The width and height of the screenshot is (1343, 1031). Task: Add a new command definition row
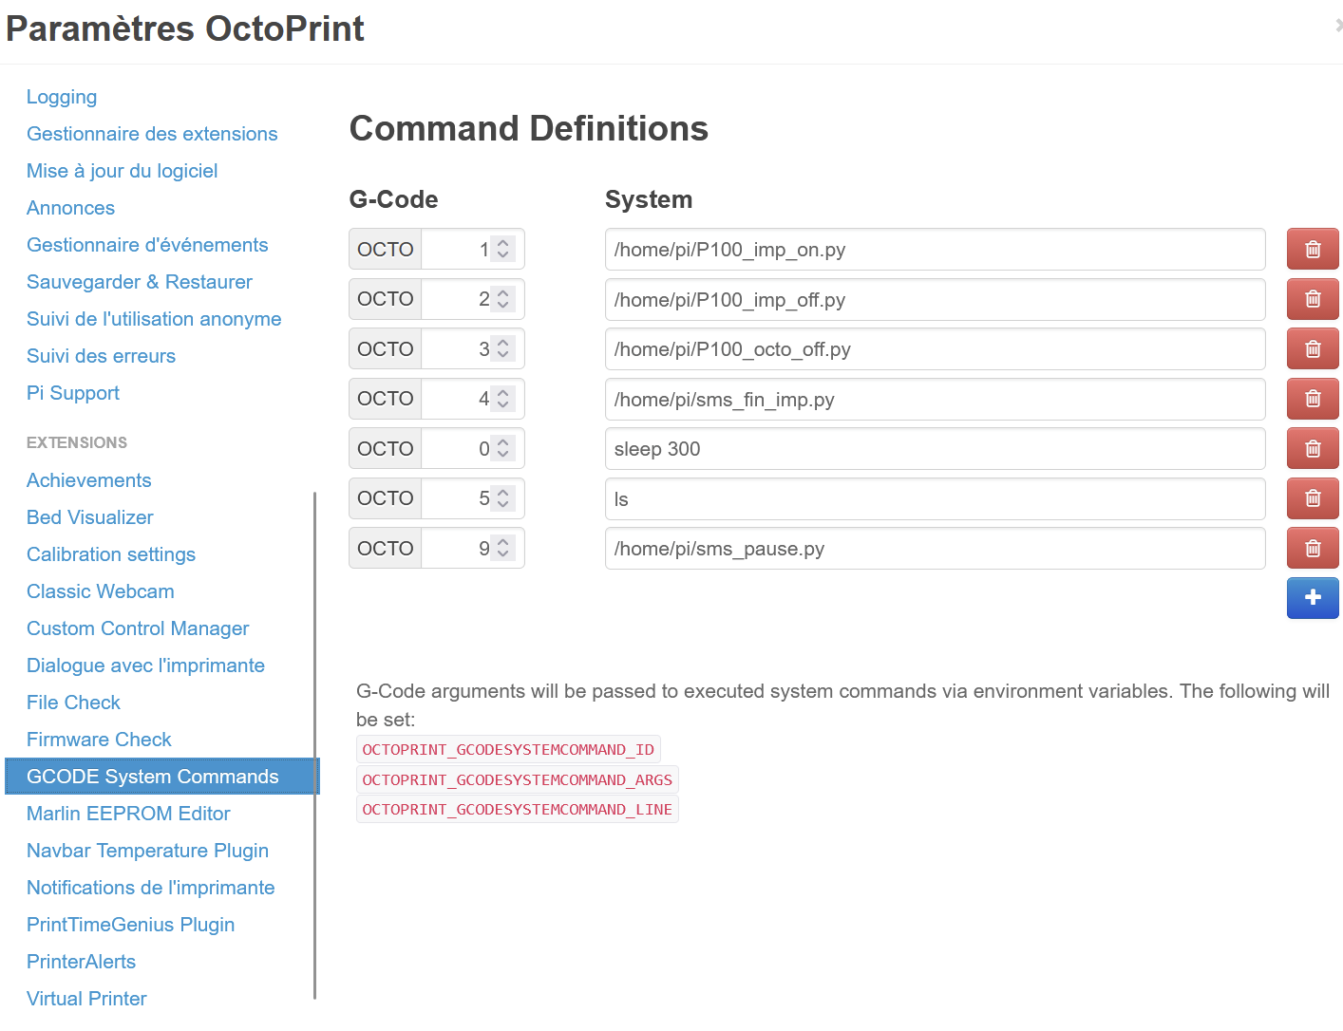(x=1312, y=598)
